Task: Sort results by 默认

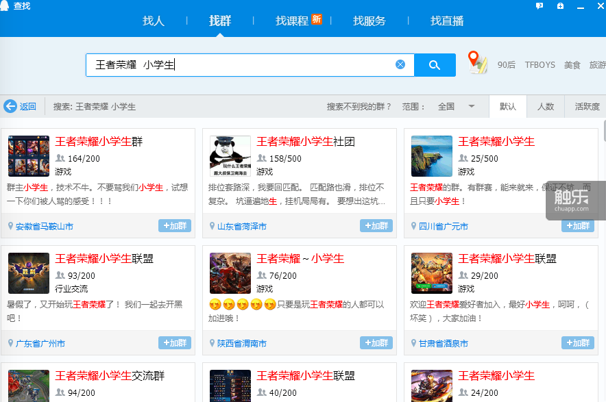Action: (x=508, y=106)
